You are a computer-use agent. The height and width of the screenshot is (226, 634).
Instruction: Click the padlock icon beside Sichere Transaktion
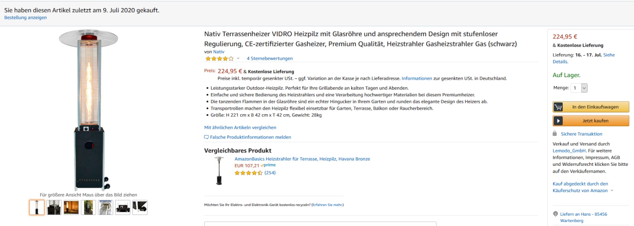pos(555,133)
